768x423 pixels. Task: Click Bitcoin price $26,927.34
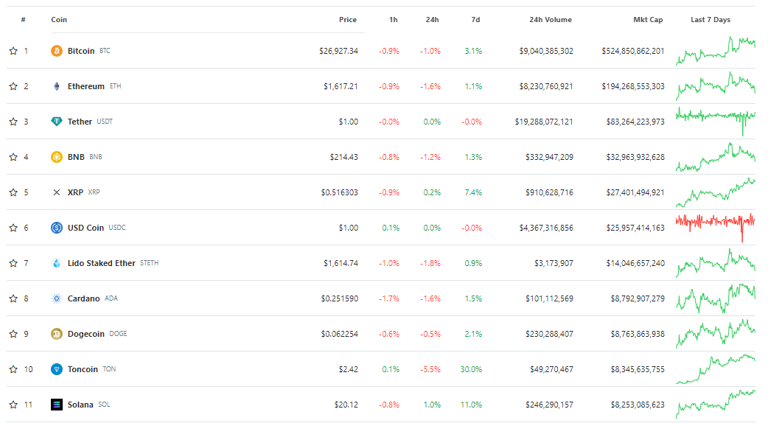tap(338, 51)
